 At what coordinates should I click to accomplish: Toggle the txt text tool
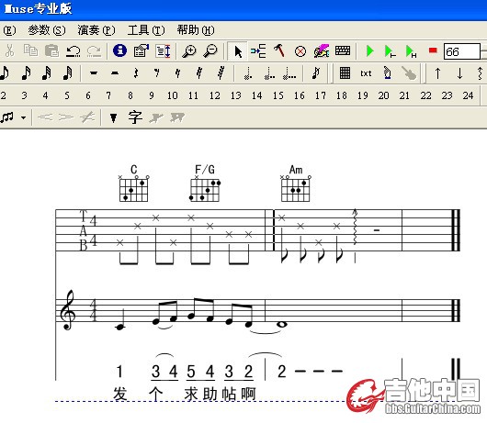click(366, 73)
